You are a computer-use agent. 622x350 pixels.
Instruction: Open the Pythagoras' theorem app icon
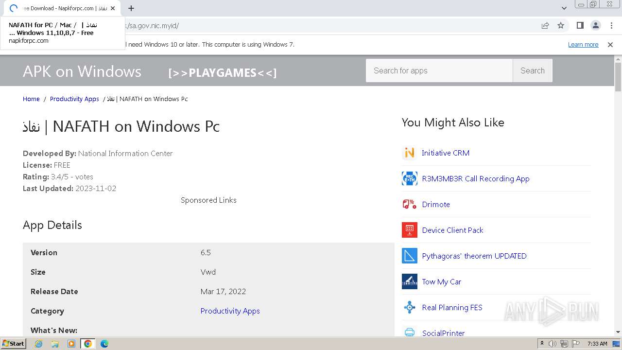click(409, 256)
